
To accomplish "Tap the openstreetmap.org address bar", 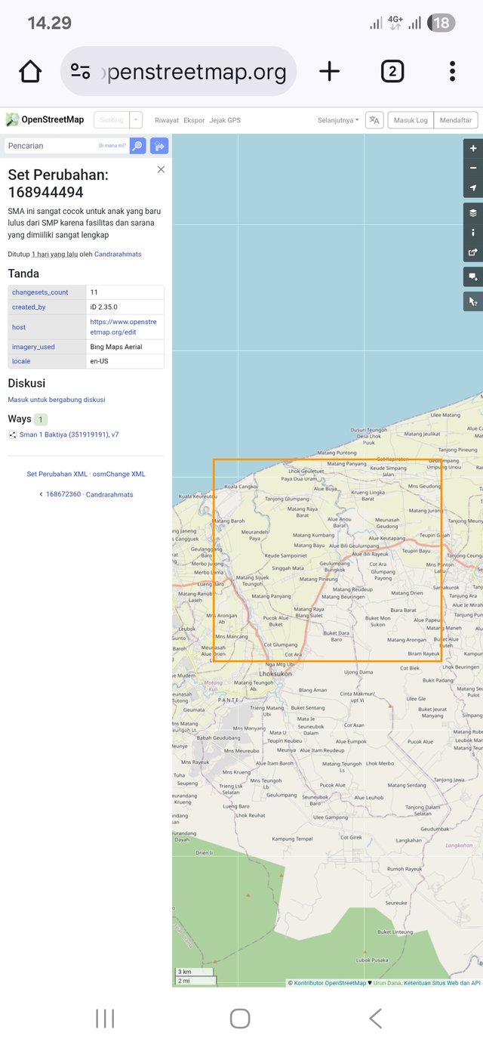I will [178, 72].
